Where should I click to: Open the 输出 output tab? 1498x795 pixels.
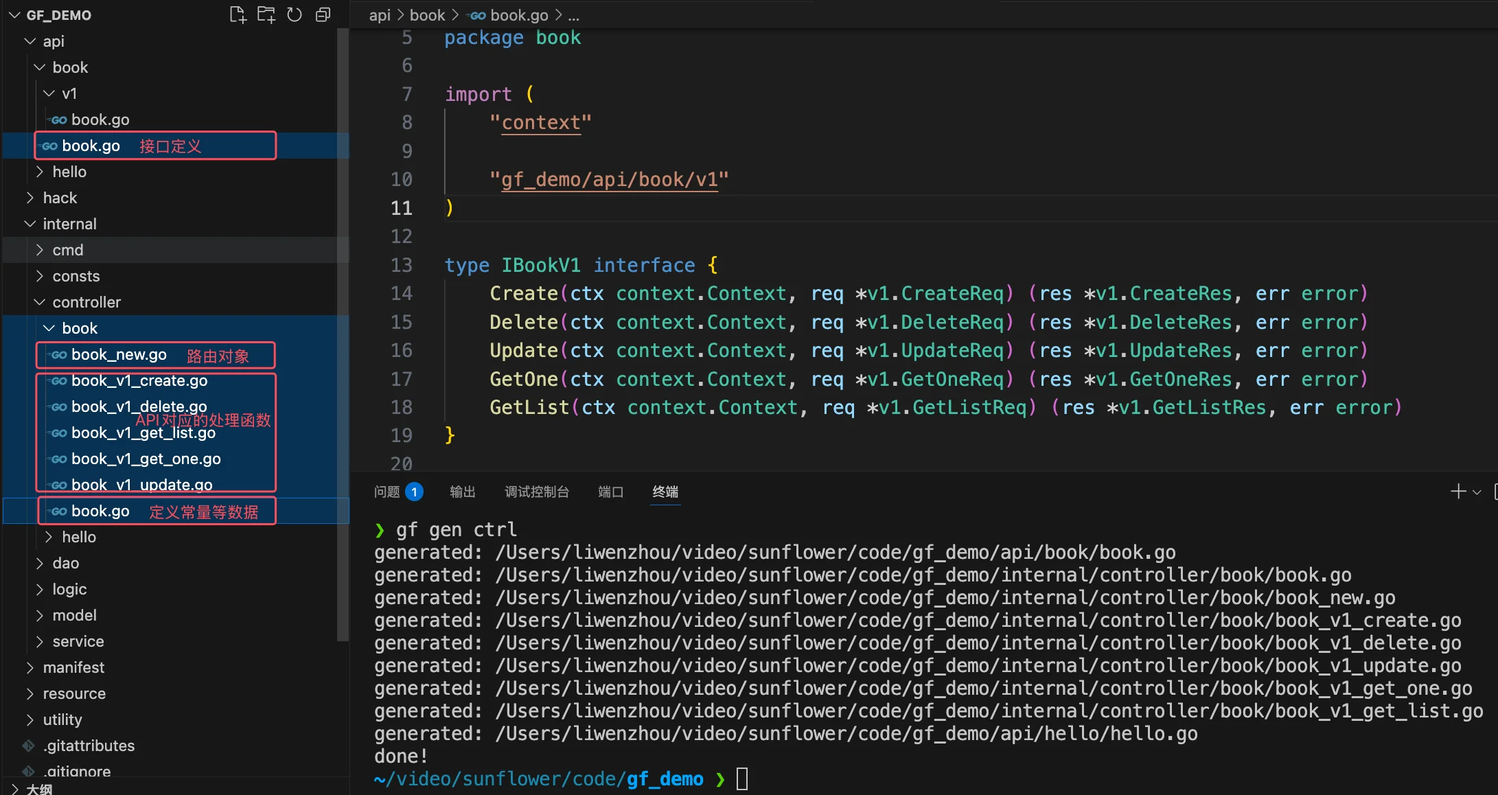pos(462,492)
